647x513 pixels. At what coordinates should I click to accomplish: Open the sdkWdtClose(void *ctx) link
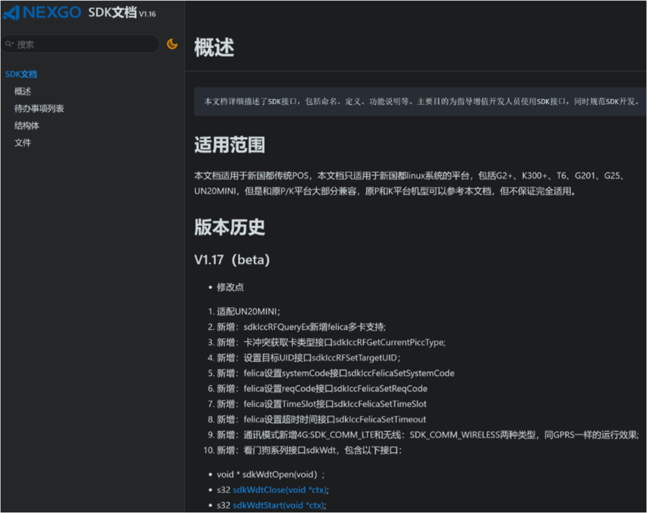click(x=280, y=490)
